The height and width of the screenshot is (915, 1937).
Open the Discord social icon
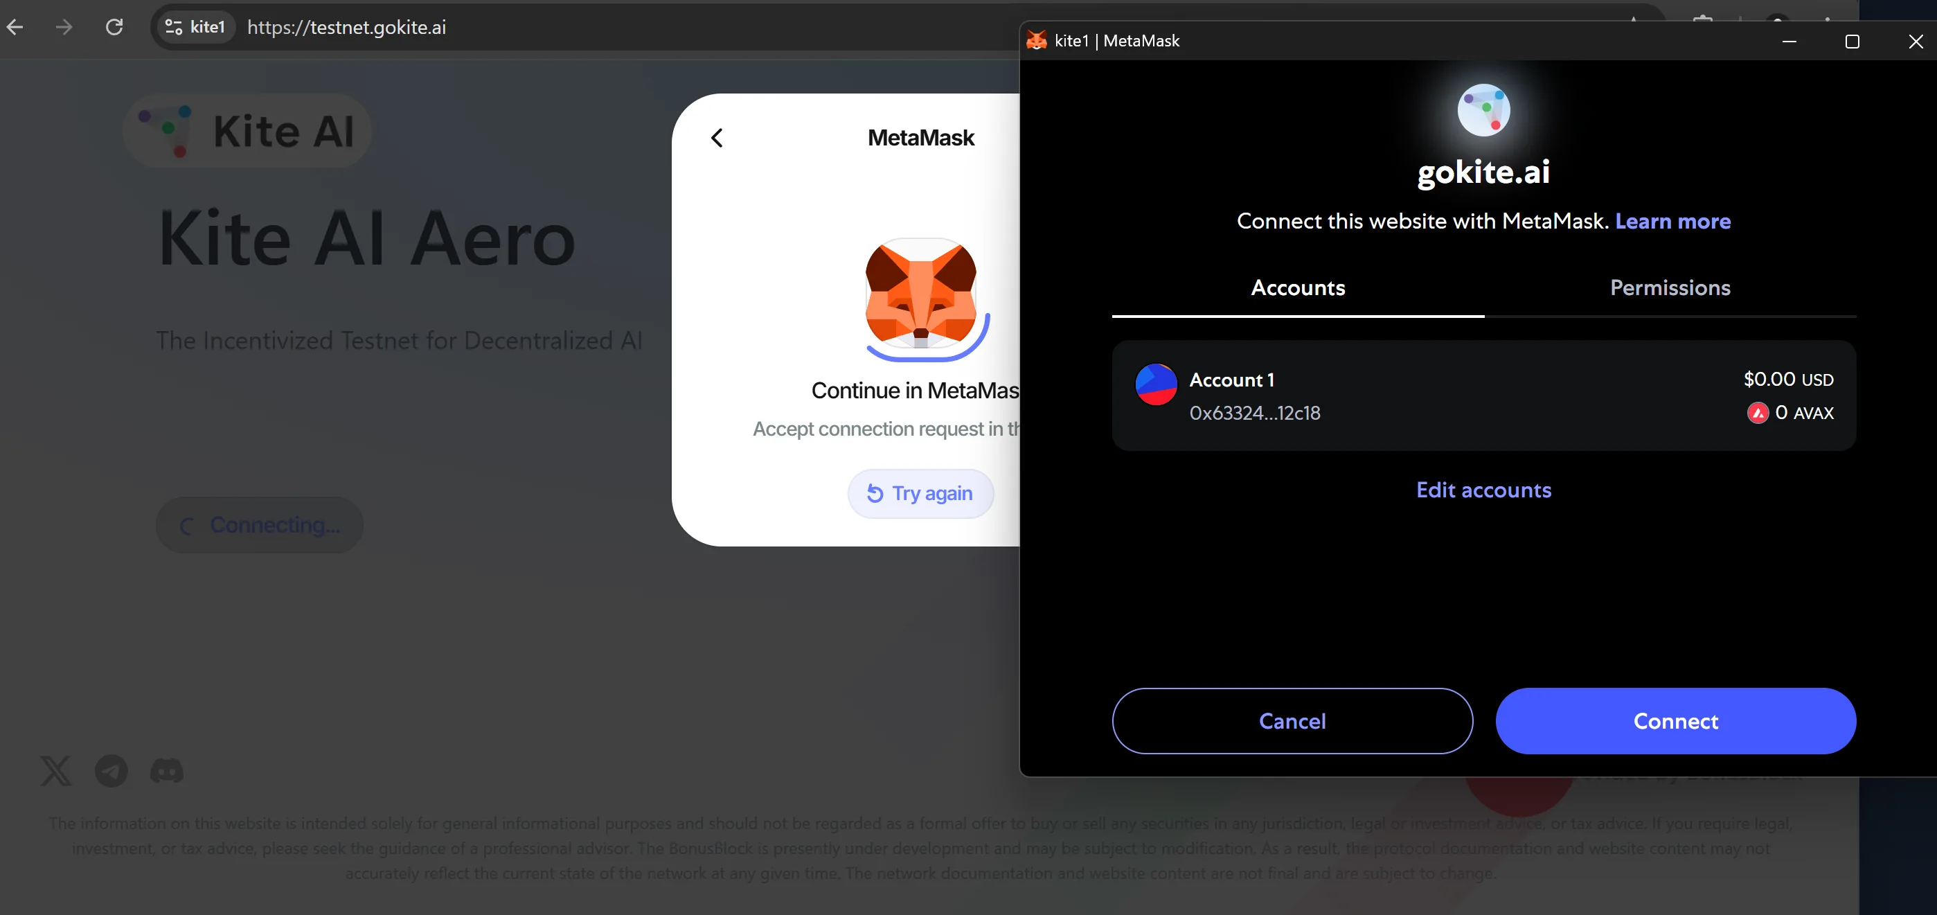click(167, 771)
